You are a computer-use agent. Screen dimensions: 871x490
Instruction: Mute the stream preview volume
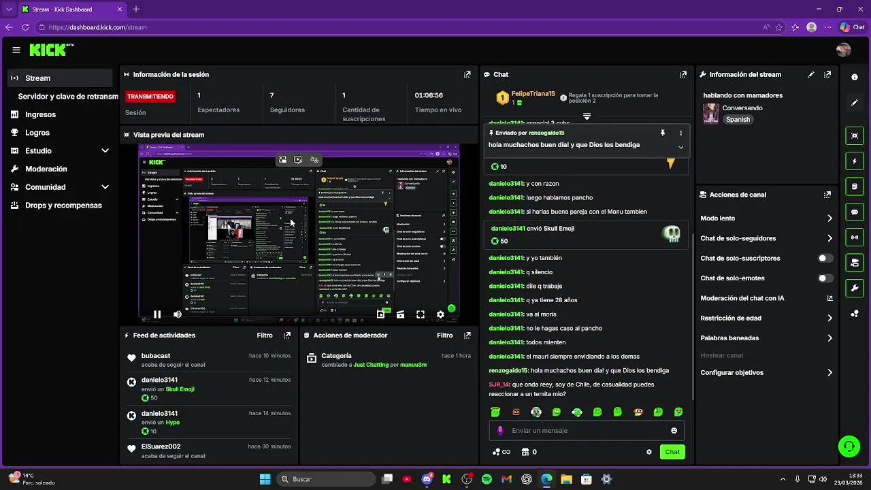178,314
